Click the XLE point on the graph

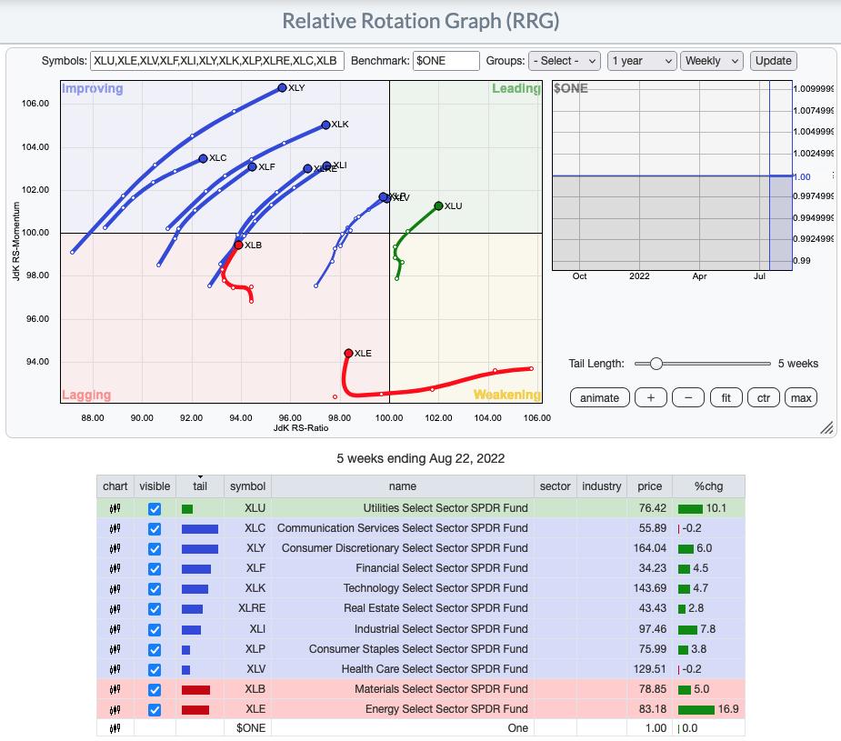pos(348,353)
